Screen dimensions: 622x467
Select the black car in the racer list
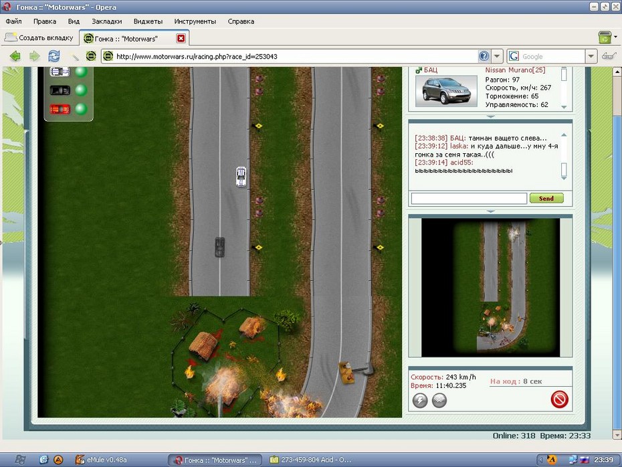point(60,90)
